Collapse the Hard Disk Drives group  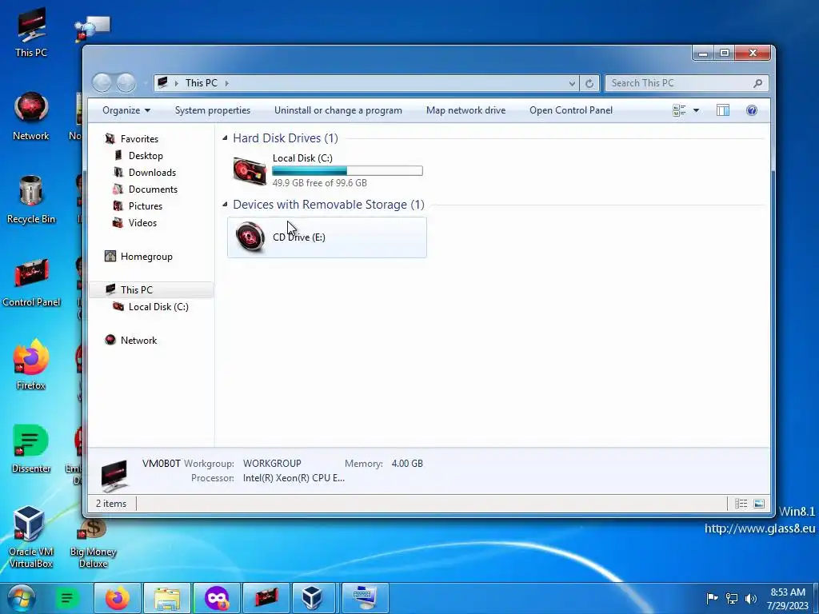pos(225,138)
